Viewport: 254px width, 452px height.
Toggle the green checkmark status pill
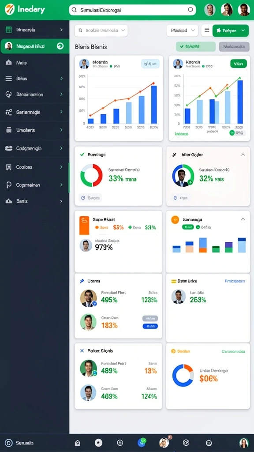pos(195,46)
